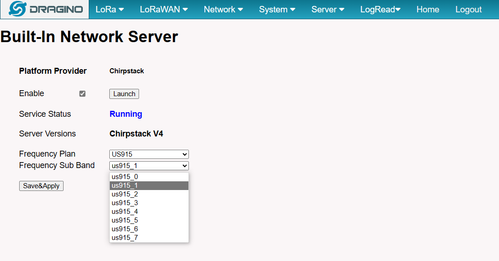This screenshot has width=499, height=261.
Task: Click the Service Status label
Action: coord(45,114)
